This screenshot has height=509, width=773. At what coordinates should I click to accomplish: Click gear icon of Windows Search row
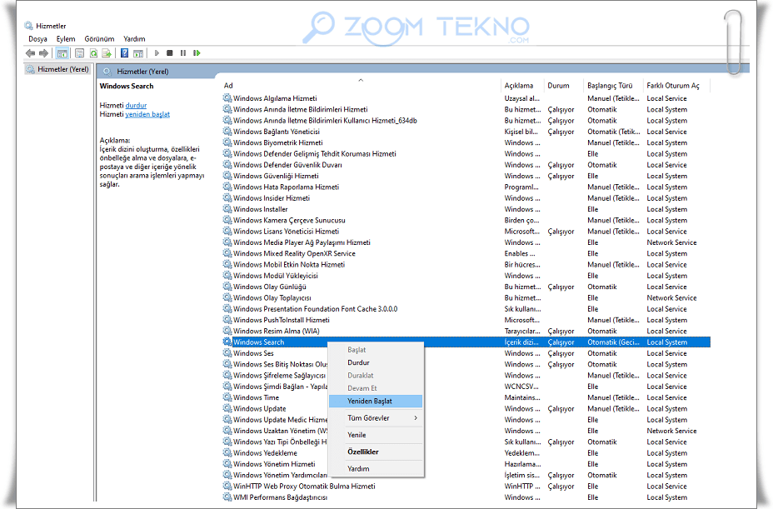(227, 342)
